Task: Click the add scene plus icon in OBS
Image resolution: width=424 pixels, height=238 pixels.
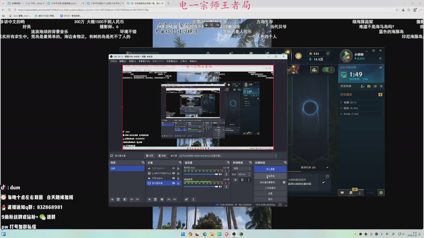Action: (112, 199)
